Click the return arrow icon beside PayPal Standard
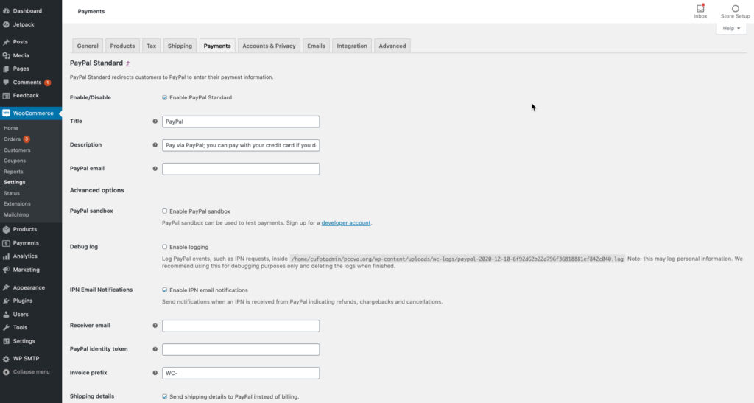Screen dimensions: 754x403 pos(128,64)
